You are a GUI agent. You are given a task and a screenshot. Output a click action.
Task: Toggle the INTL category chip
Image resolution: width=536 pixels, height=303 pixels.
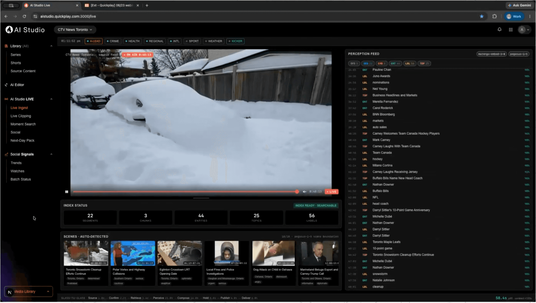click(175, 41)
